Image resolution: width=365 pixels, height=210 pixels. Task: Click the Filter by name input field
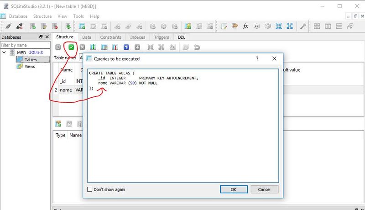coord(25,45)
